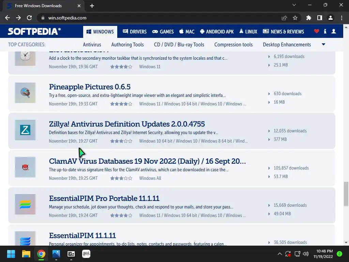
Task: Open Photos app from taskbar
Action: click(56, 254)
